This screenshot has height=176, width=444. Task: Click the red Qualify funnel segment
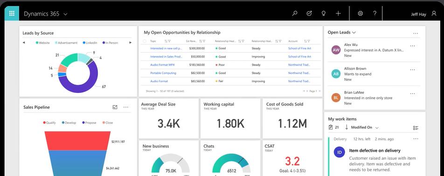pos(77,141)
